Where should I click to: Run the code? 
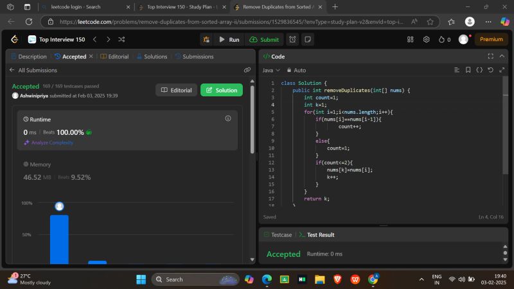pyautogui.click(x=229, y=40)
